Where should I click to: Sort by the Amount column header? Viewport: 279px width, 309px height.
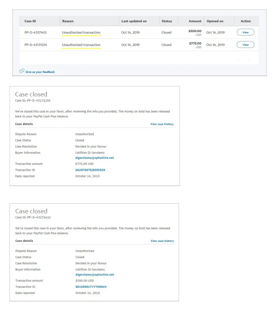(195, 21)
